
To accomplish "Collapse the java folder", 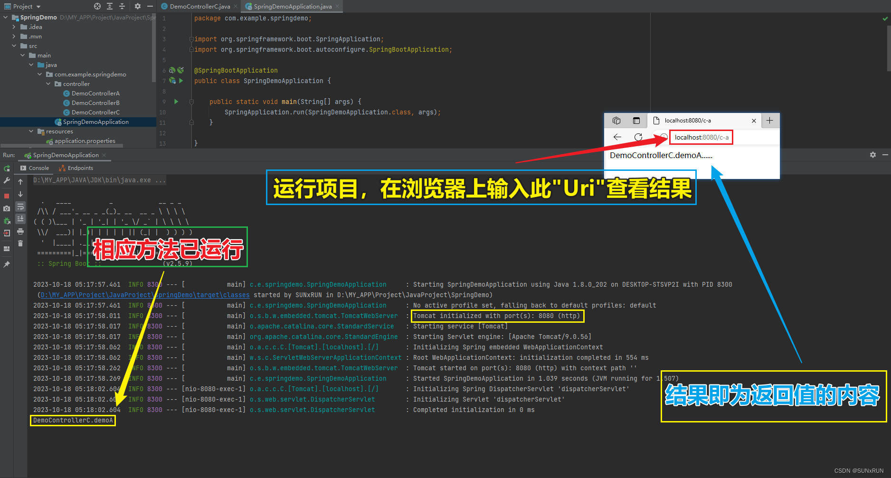I will (x=31, y=65).
